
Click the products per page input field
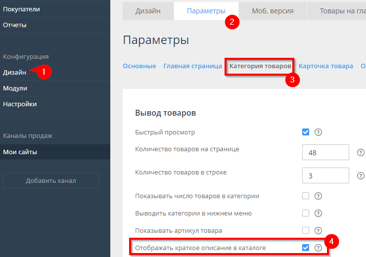325,153
